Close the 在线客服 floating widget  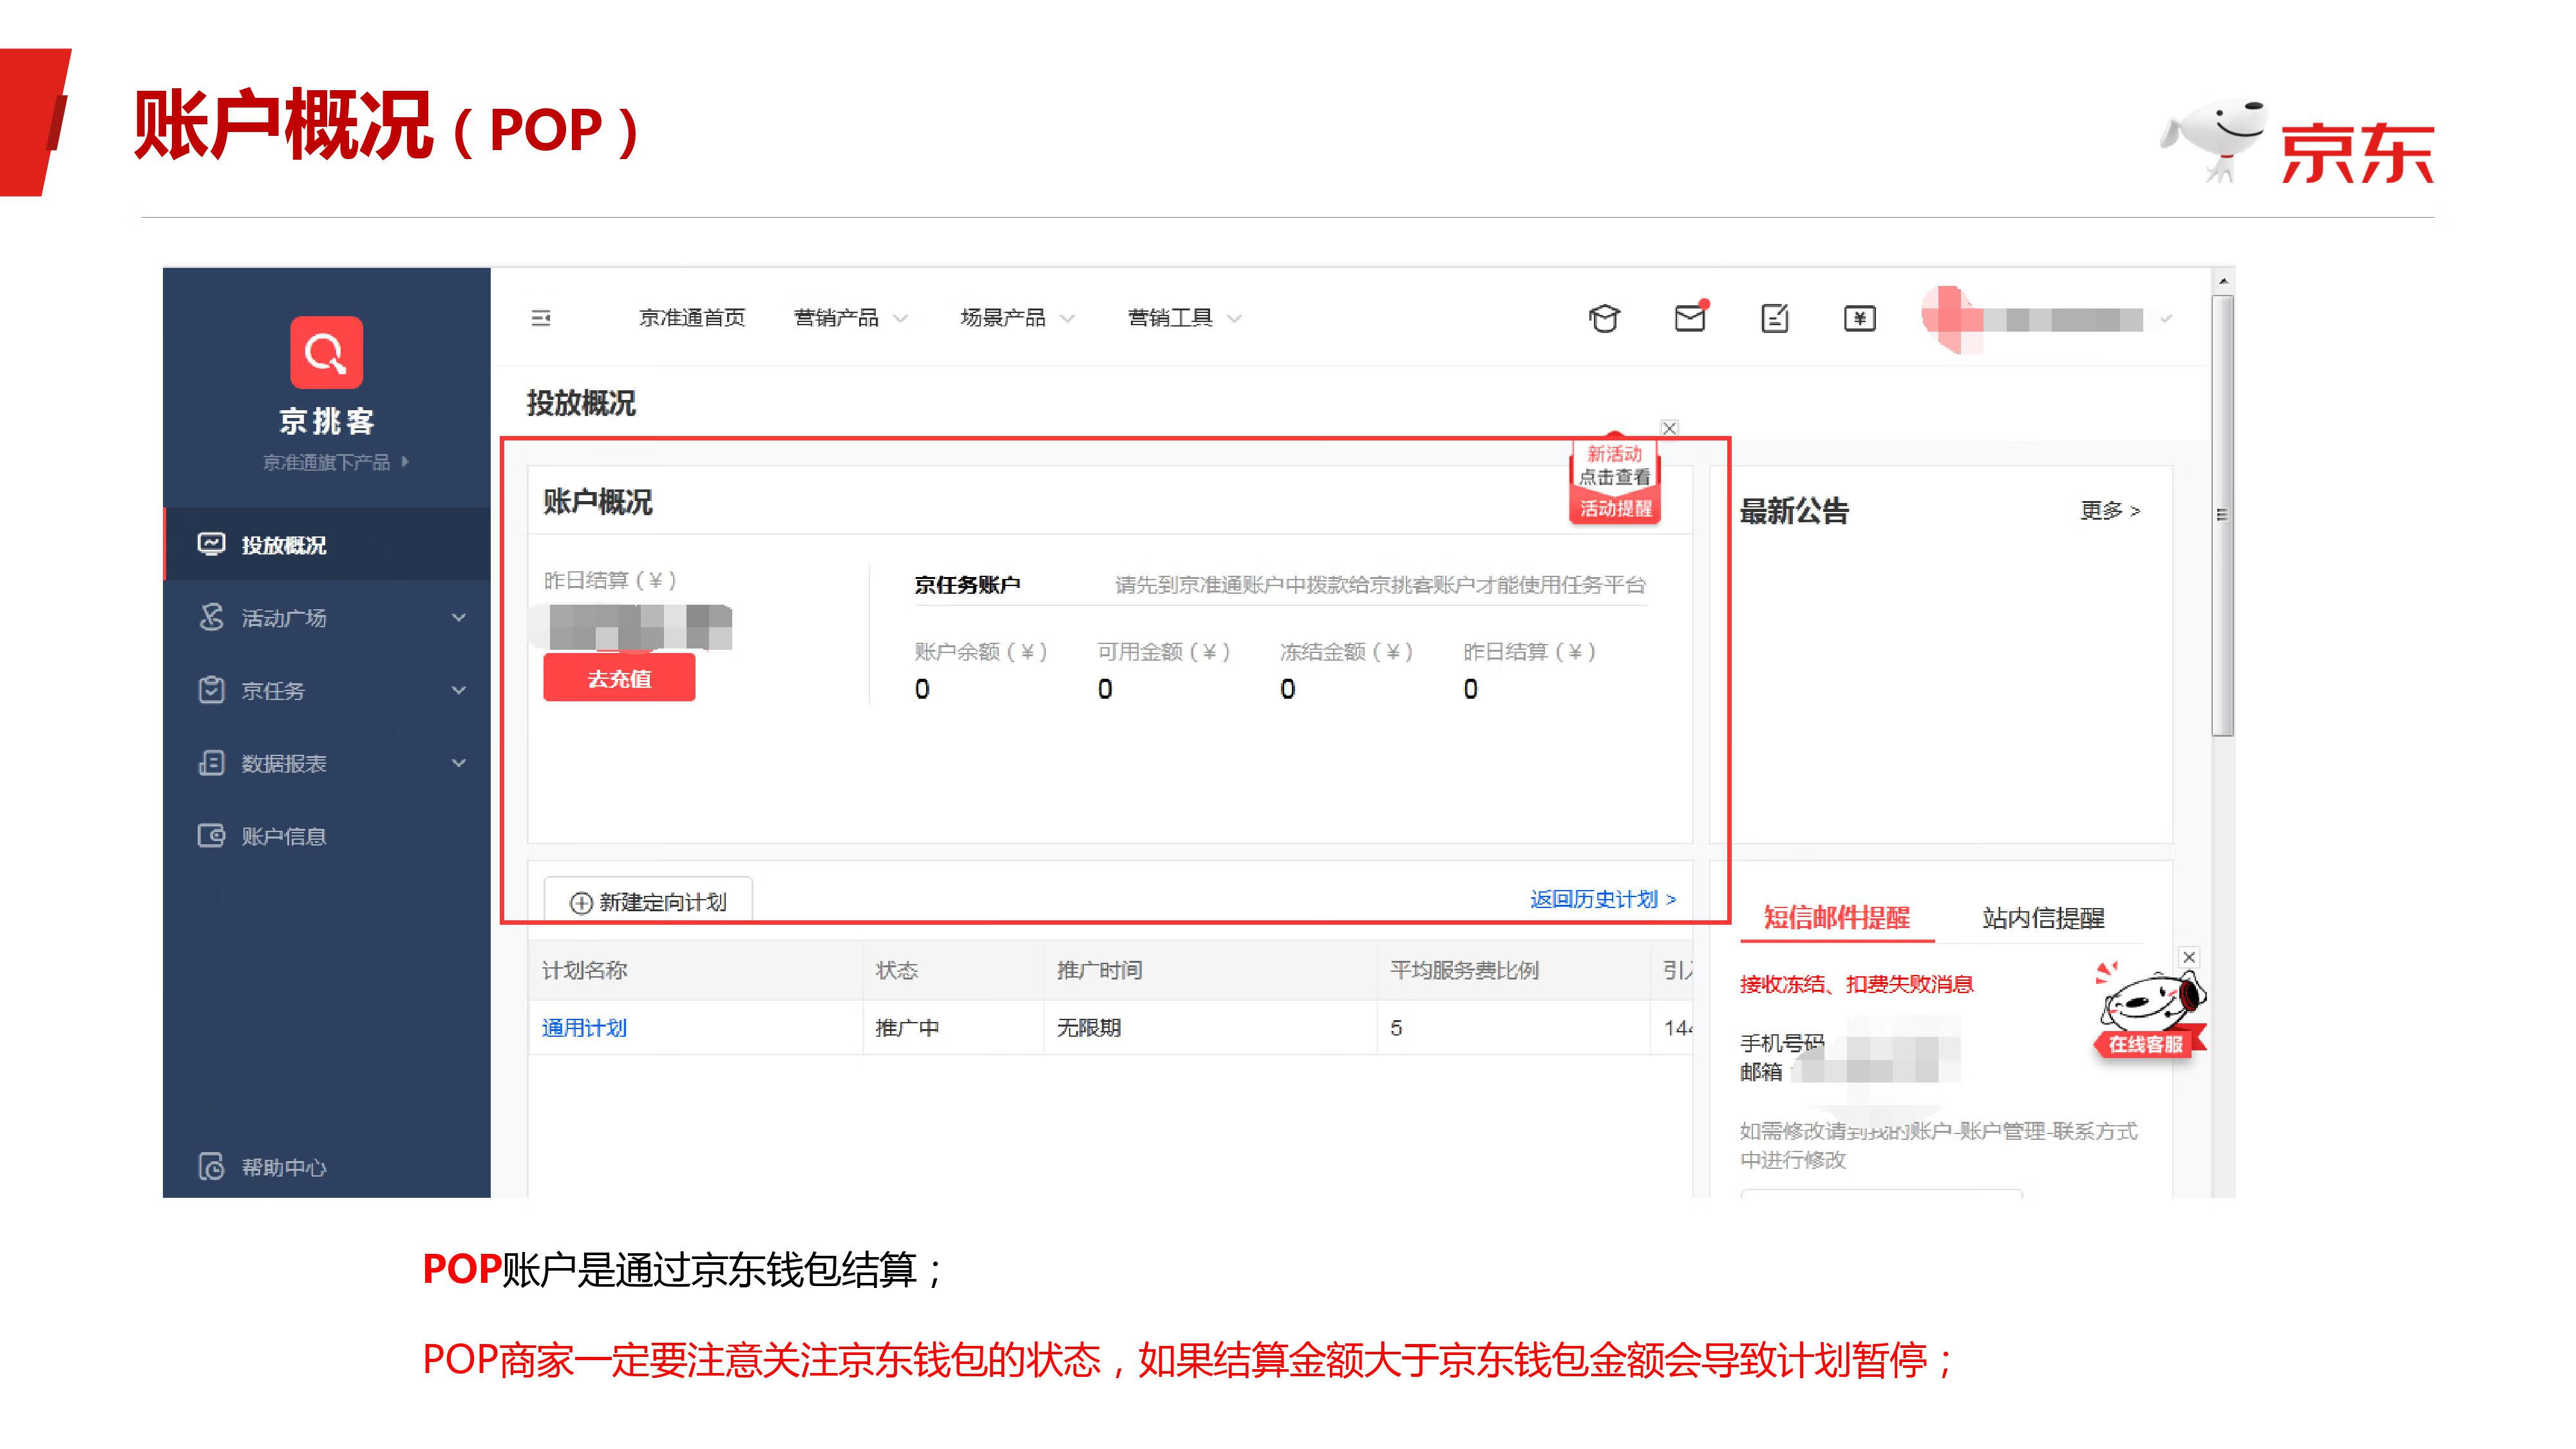[2189, 957]
